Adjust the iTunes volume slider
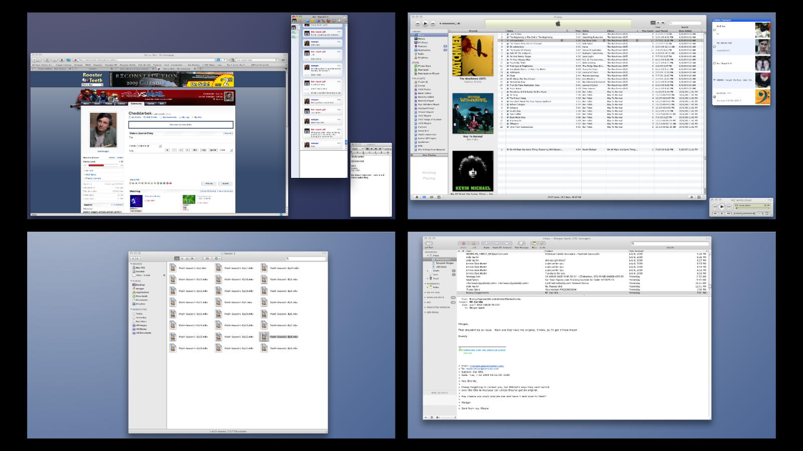The image size is (803, 451). (449, 24)
